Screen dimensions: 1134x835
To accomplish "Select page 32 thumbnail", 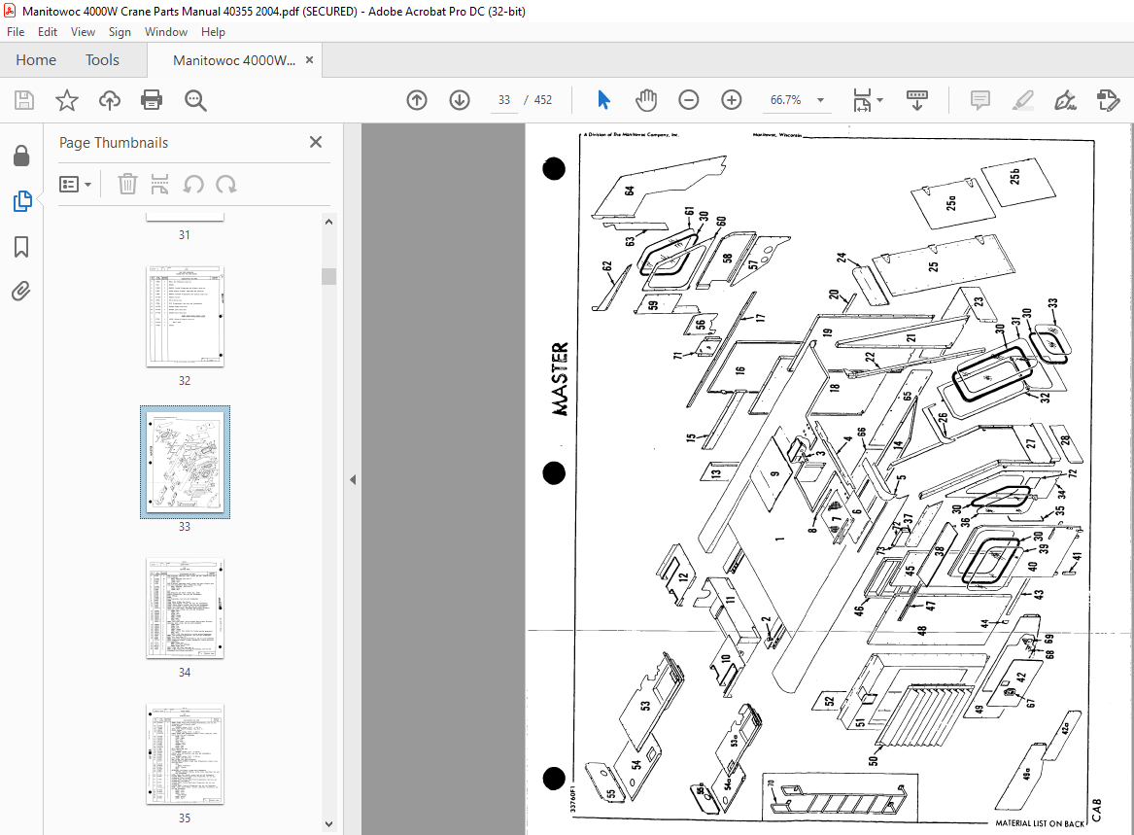I will point(186,317).
